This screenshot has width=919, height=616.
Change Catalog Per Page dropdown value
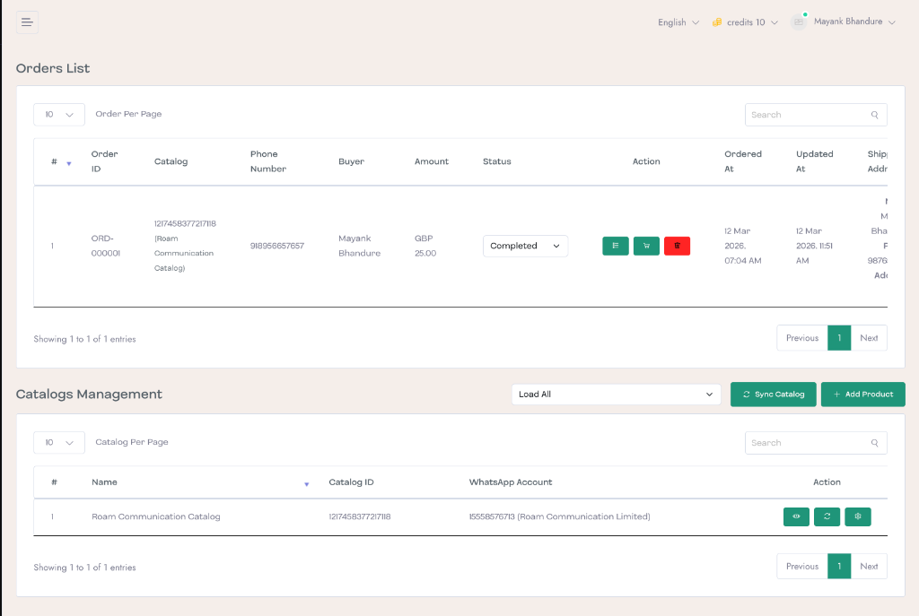pyautogui.click(x=59, y=443)
